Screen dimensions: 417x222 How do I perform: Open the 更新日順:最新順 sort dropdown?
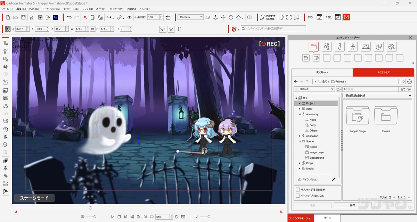point(377,96)
